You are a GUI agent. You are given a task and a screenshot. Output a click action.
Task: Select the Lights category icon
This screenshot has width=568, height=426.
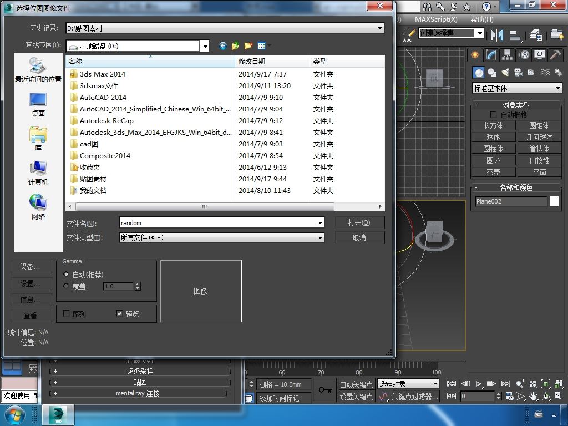[x=505, y=73]
